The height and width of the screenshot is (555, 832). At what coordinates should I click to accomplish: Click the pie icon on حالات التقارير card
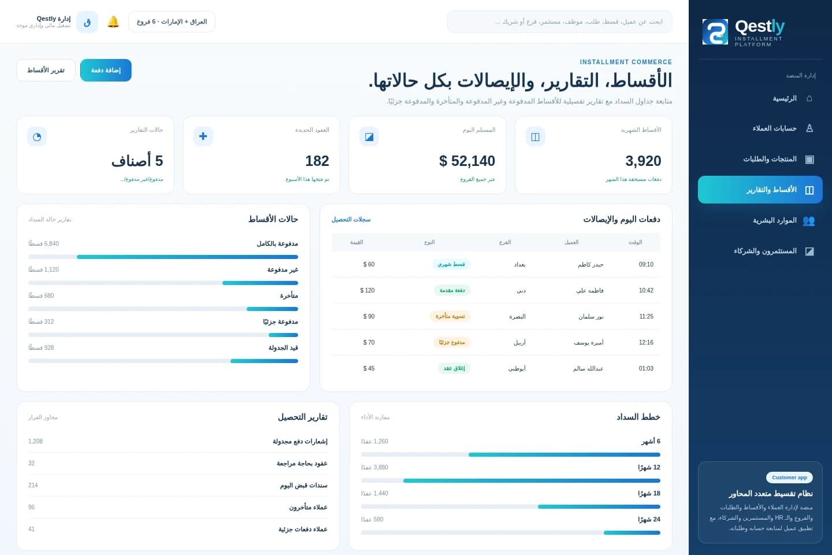click(x=37, y=137)
